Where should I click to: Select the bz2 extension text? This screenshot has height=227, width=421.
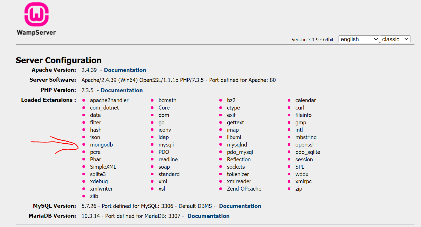pos(231,100)
